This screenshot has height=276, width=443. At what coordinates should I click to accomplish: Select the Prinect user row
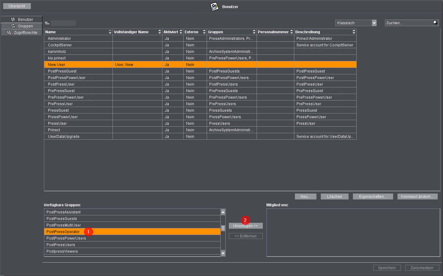[200, 130]
